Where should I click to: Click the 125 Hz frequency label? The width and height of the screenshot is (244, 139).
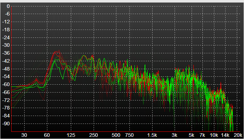click(71, 135)
